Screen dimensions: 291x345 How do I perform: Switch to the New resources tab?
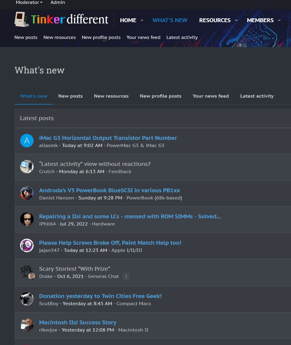(111, 96)
